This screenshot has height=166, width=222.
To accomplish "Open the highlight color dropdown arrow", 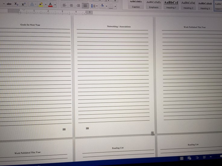I will [46, 5].
